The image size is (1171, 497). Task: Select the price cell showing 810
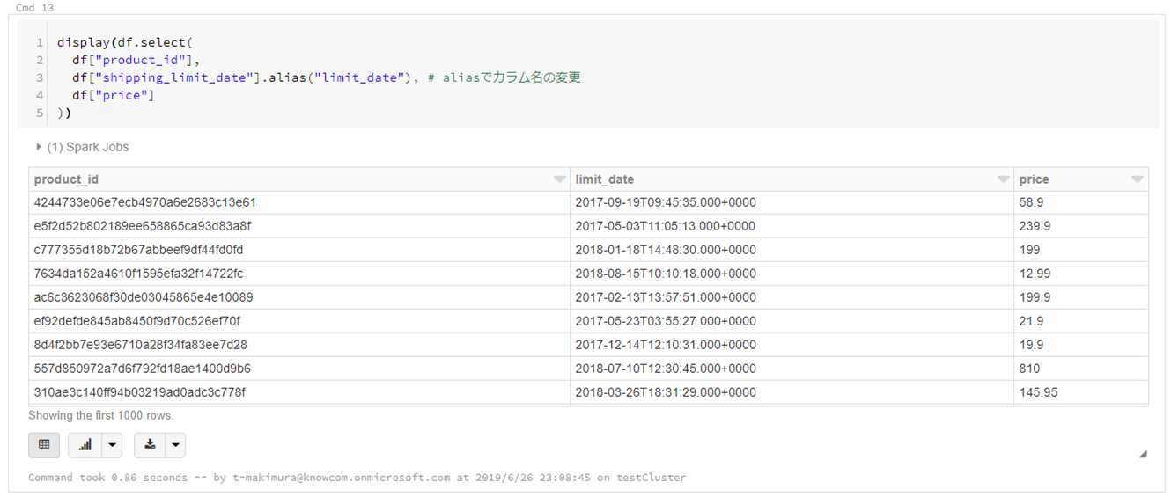[1029, 369]
